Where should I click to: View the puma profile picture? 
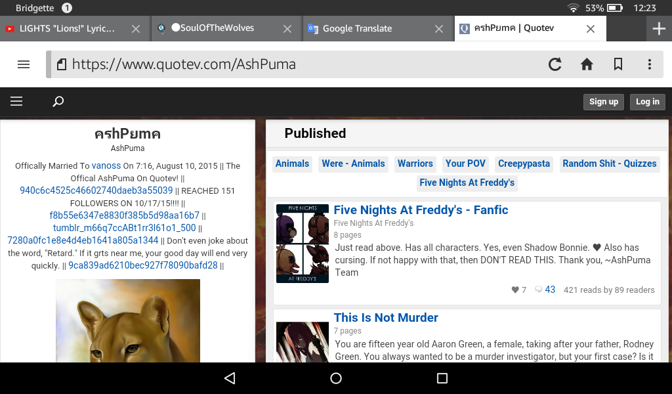point(128,320)
